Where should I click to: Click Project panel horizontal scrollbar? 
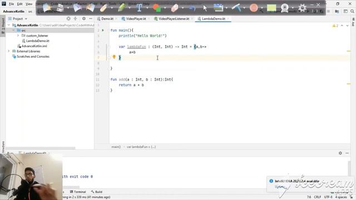[x=41, y=148]
